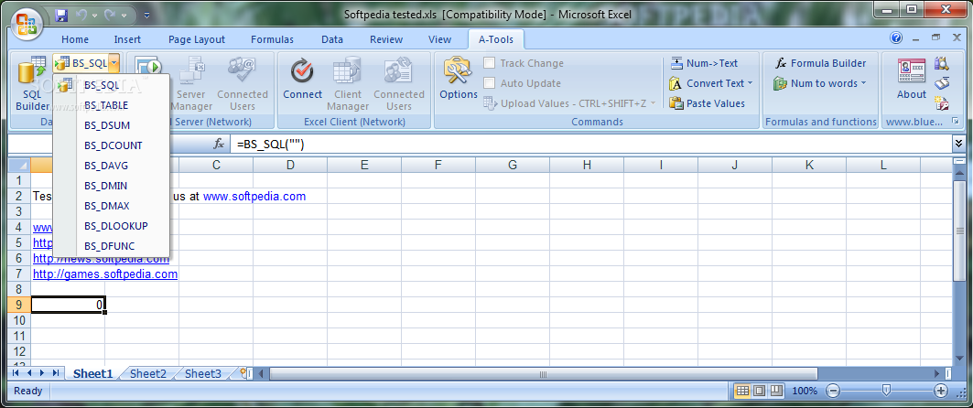Screen dimensions: 973x408
Task: Select BS_DCOUNT from the dropdown menu
Action: (x=111, y=145)
